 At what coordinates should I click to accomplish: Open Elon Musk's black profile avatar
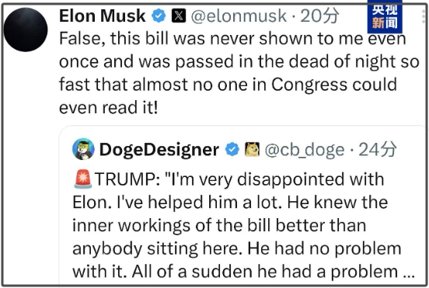pos(26,29)
